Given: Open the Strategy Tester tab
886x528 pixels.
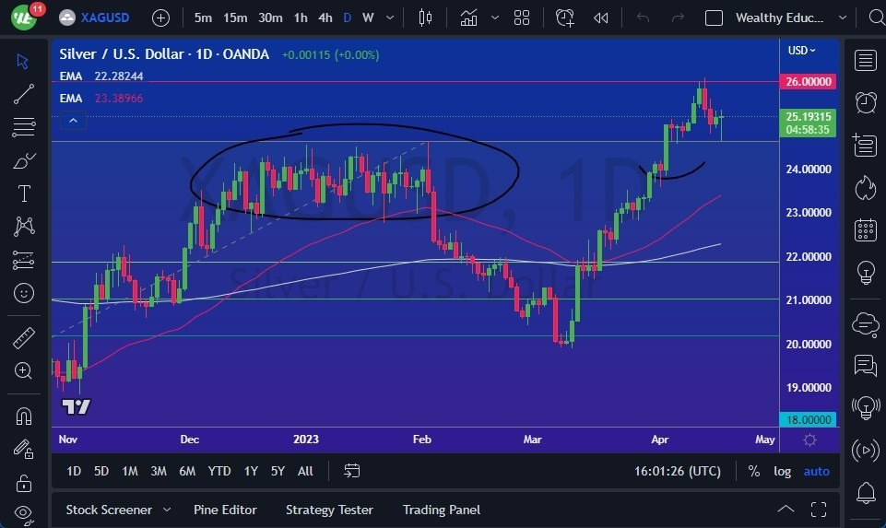Looking at the screenshot, I should click(x=329, y=510).
